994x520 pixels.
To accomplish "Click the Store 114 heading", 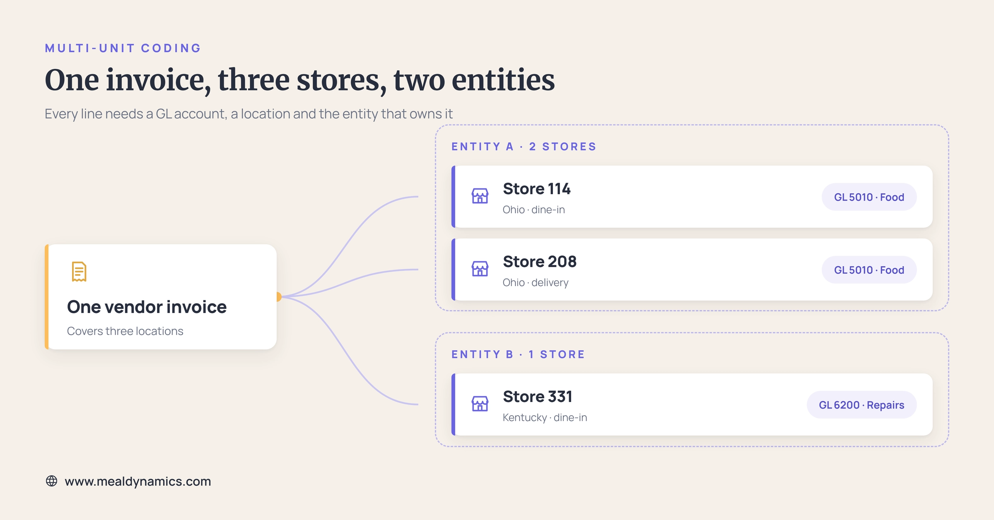I will [536, 189].
